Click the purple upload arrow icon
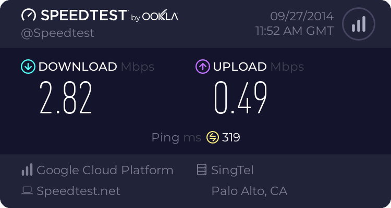 [202, 67]
